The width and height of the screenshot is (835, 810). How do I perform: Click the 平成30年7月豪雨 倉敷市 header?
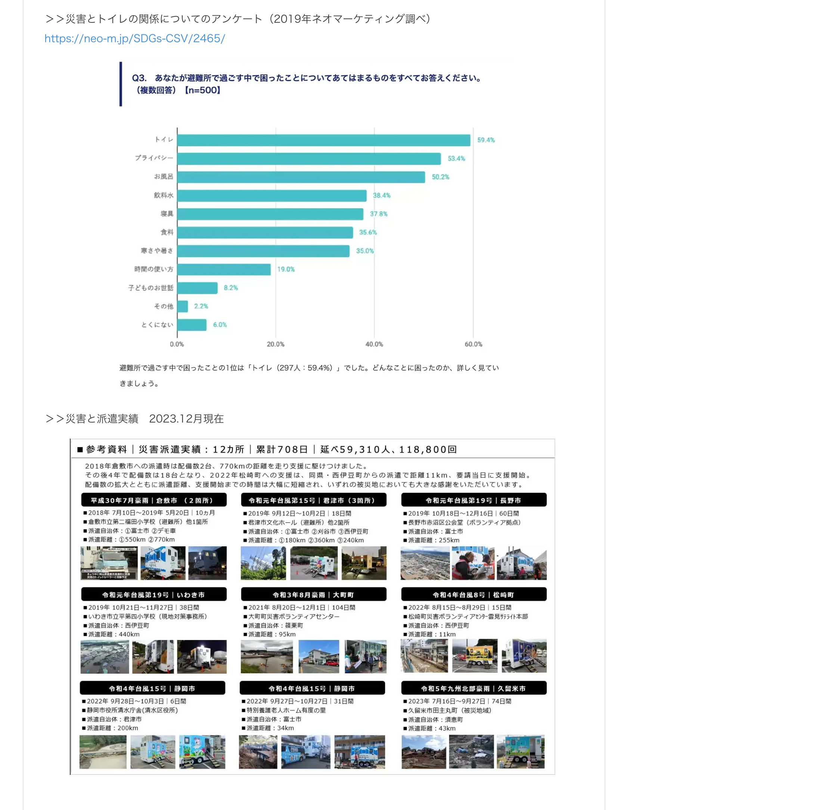point(153,500)
